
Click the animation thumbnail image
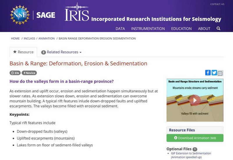(x=195, y=100)
